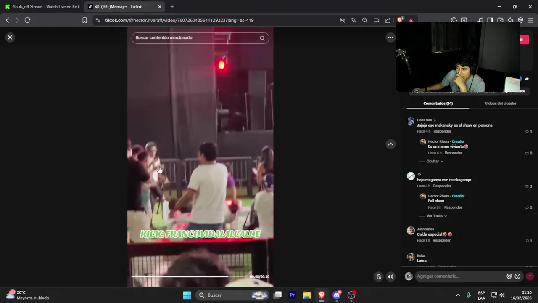Go back in browser history

7,20
